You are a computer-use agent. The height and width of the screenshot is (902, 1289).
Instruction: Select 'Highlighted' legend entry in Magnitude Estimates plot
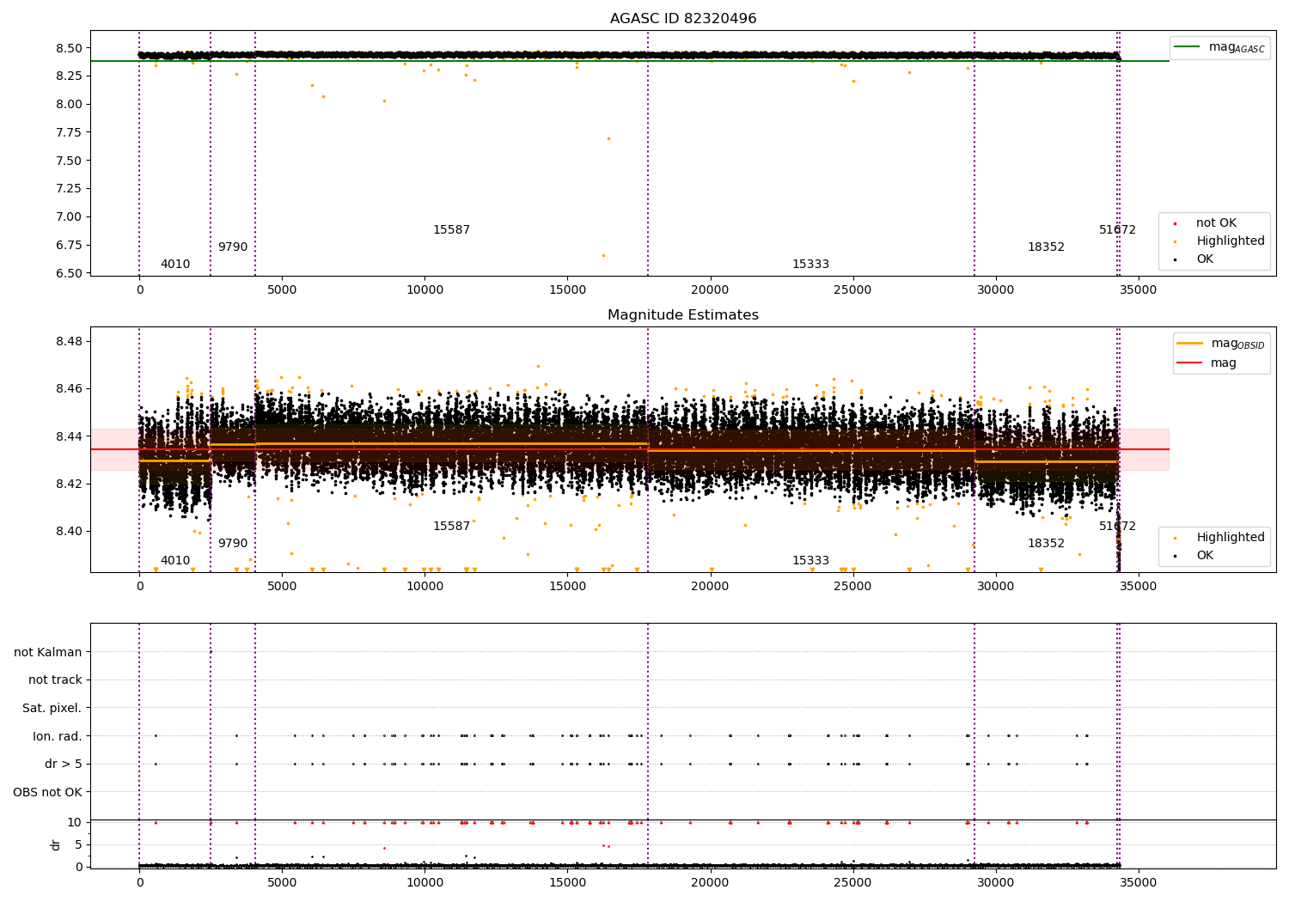coord(1231,538)
